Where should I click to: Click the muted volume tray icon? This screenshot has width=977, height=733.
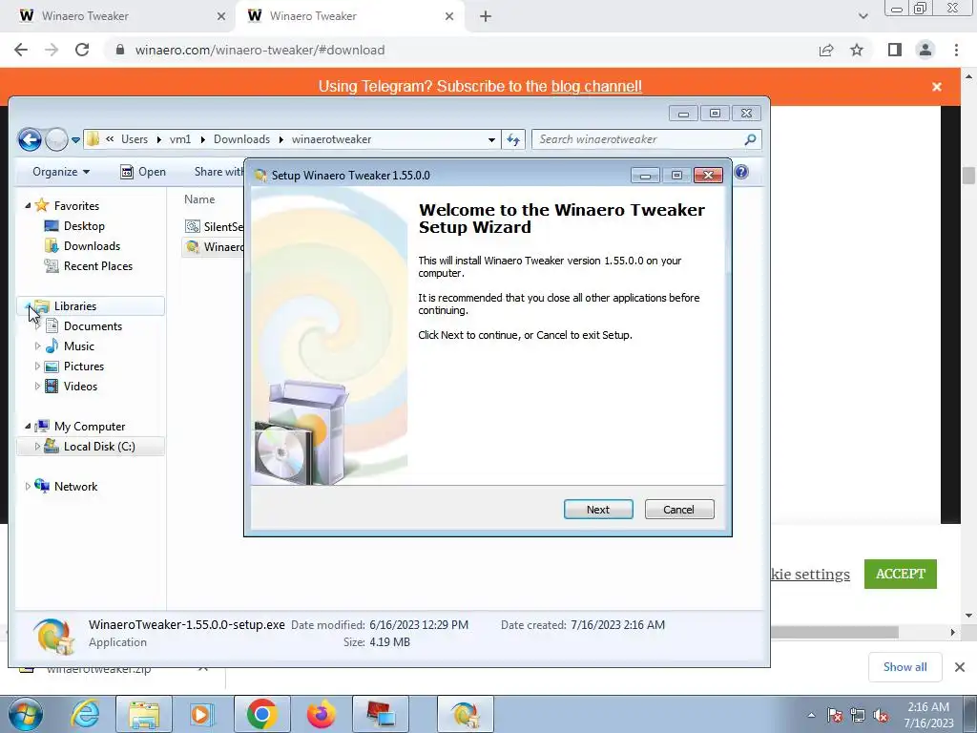[881, 716]
